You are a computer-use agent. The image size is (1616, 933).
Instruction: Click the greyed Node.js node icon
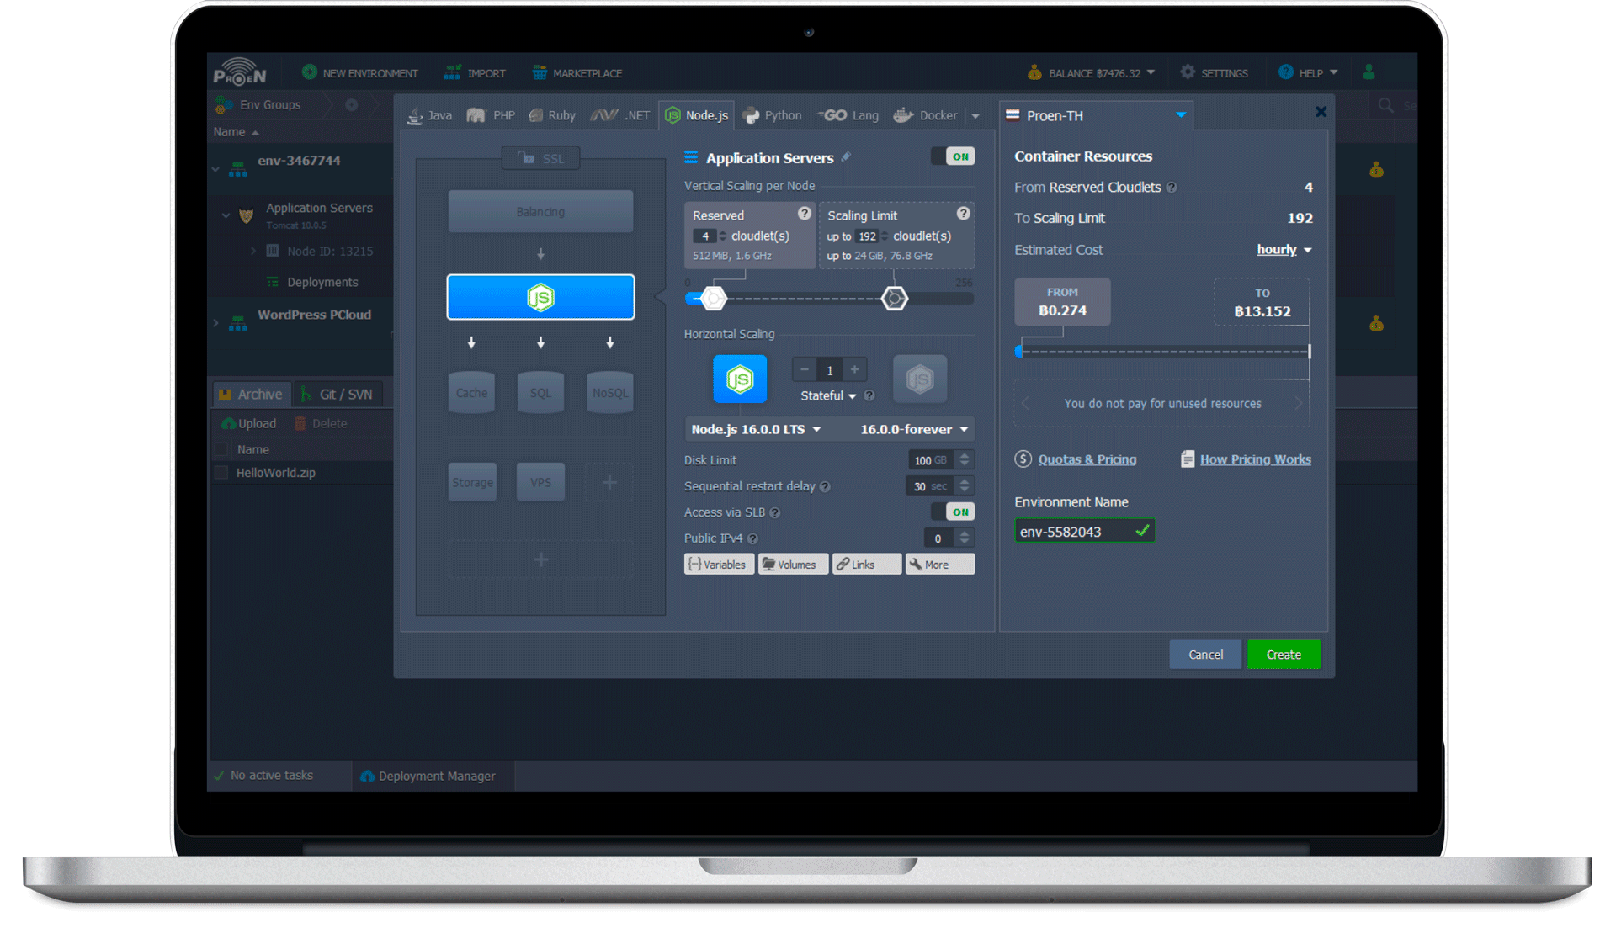click(x=920, y=379)
